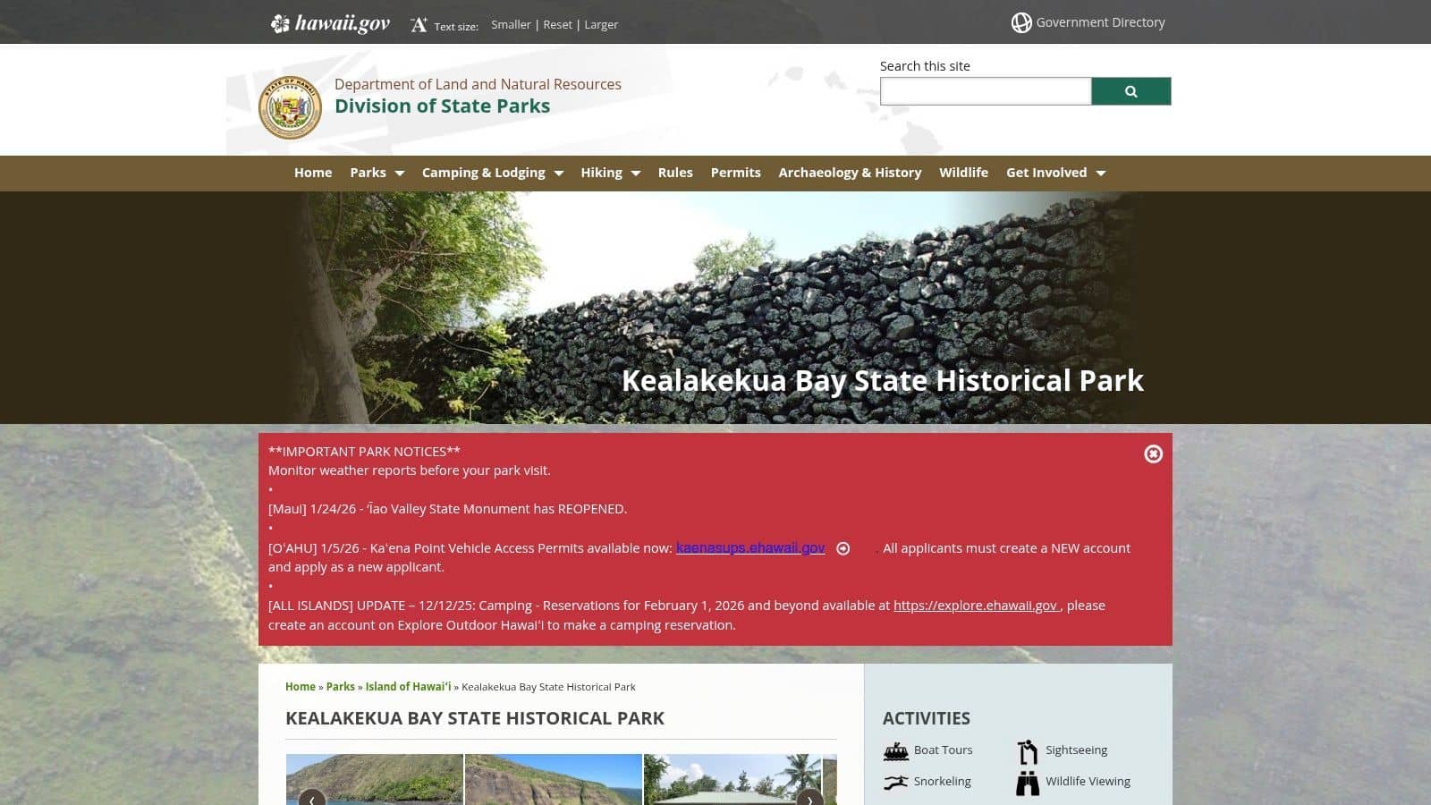Reset the text size
The width and height of the screenshot is (1431, 805).
click(x=557, y=25)
